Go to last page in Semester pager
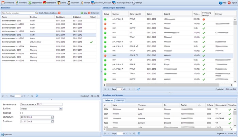This screenshot has width=238, height=137. tap(32, 96)
